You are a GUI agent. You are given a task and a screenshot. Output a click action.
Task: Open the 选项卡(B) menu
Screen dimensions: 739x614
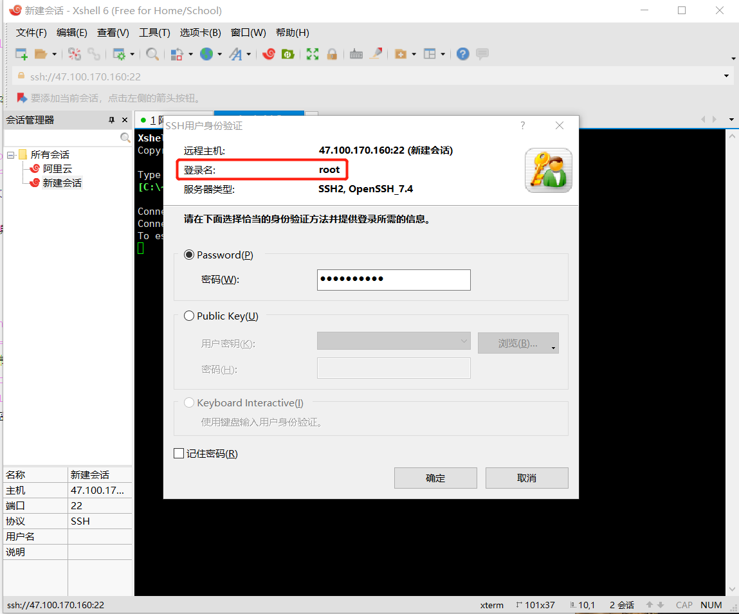(201, 32)
